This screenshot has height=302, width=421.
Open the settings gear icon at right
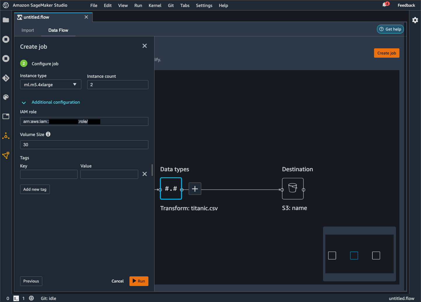[x=415, y=20]
